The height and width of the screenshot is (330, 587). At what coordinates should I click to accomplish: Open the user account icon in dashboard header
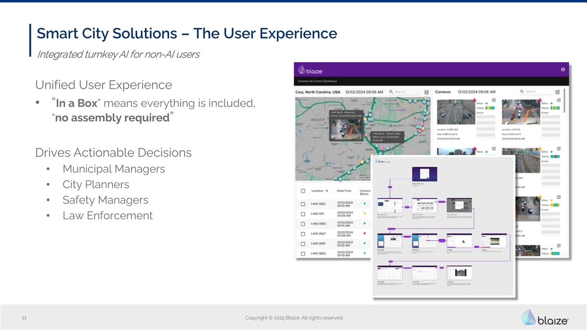(x=563, y=70)
